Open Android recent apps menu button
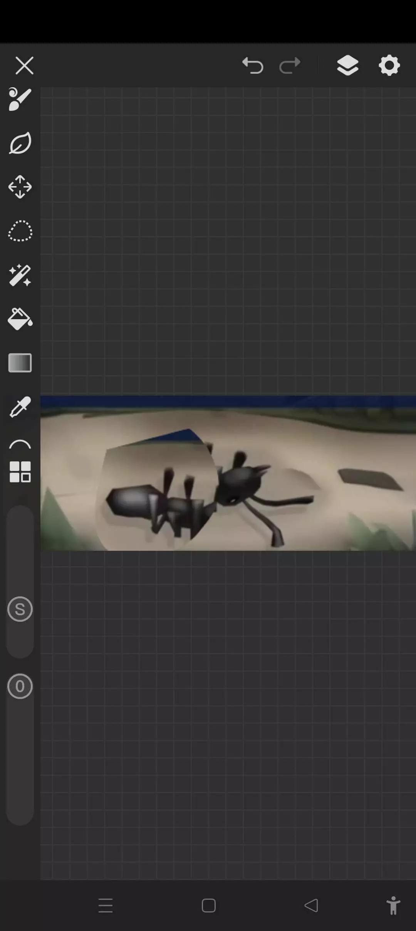 106,906
